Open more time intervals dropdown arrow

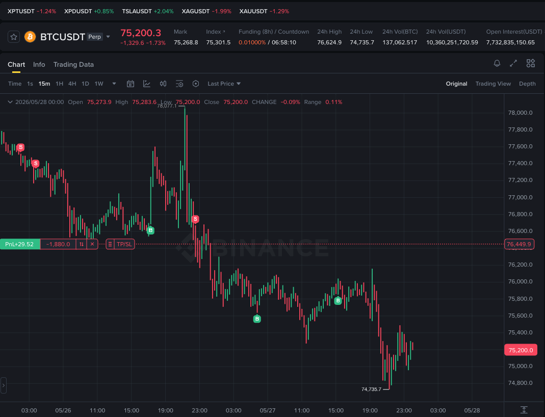[x=114, y=84]
